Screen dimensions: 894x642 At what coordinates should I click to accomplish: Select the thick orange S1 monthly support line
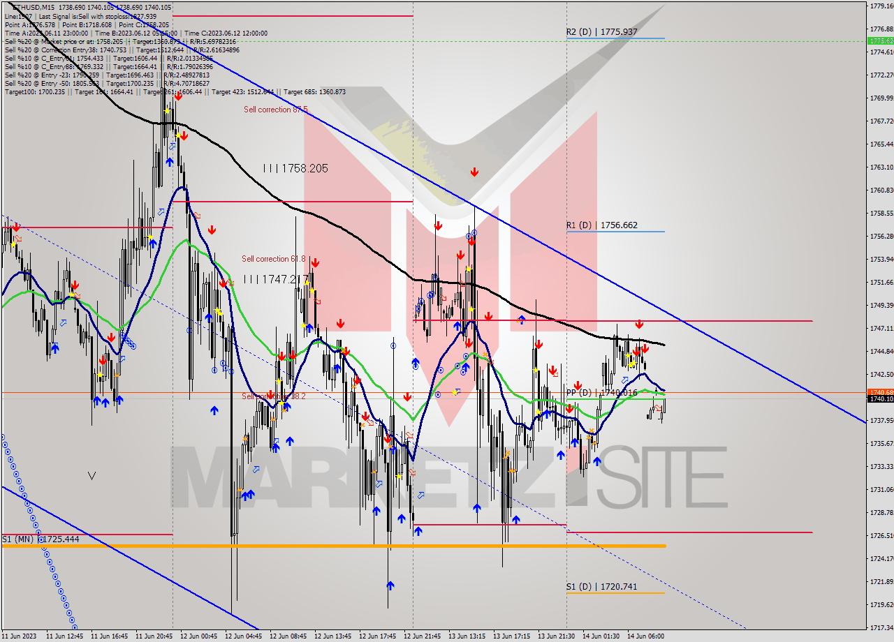tap(333, 546)
